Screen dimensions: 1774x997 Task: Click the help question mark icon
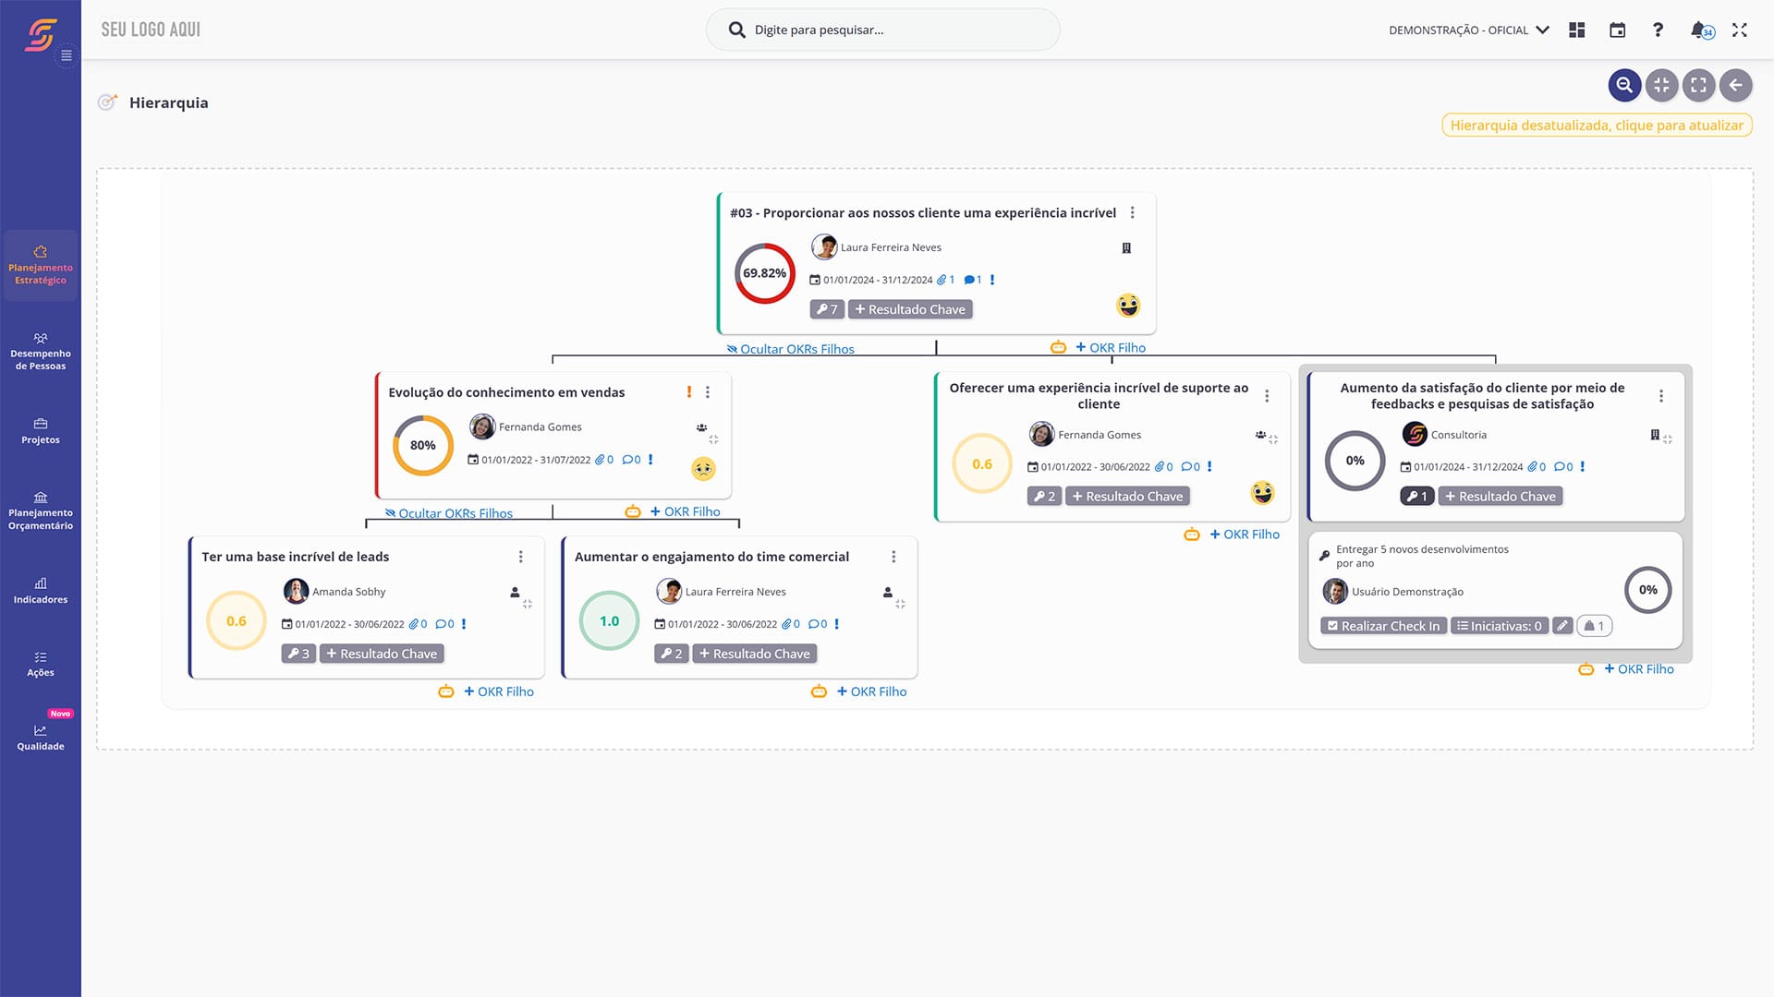point(1659,30)
